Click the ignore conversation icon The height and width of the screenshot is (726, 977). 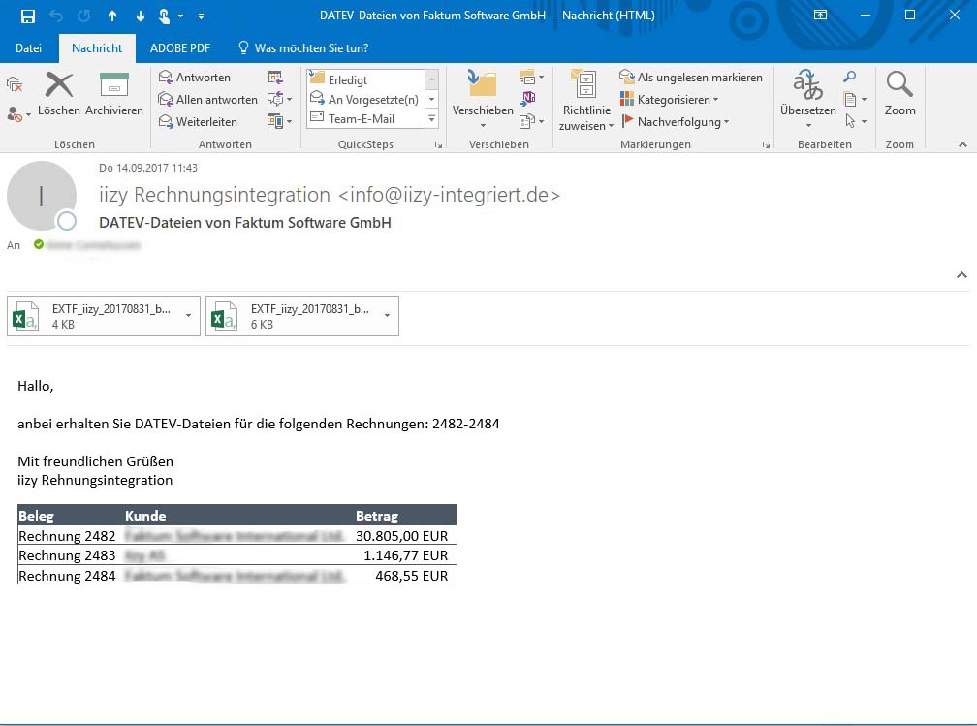tap(15, 84)
